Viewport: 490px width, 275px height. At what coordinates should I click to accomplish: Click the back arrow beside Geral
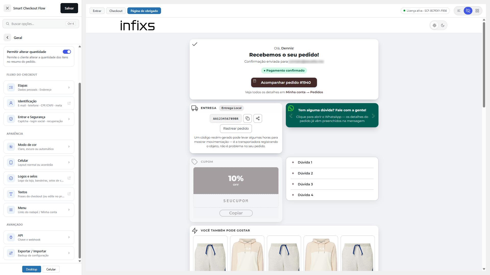click(x=7, y=37)
